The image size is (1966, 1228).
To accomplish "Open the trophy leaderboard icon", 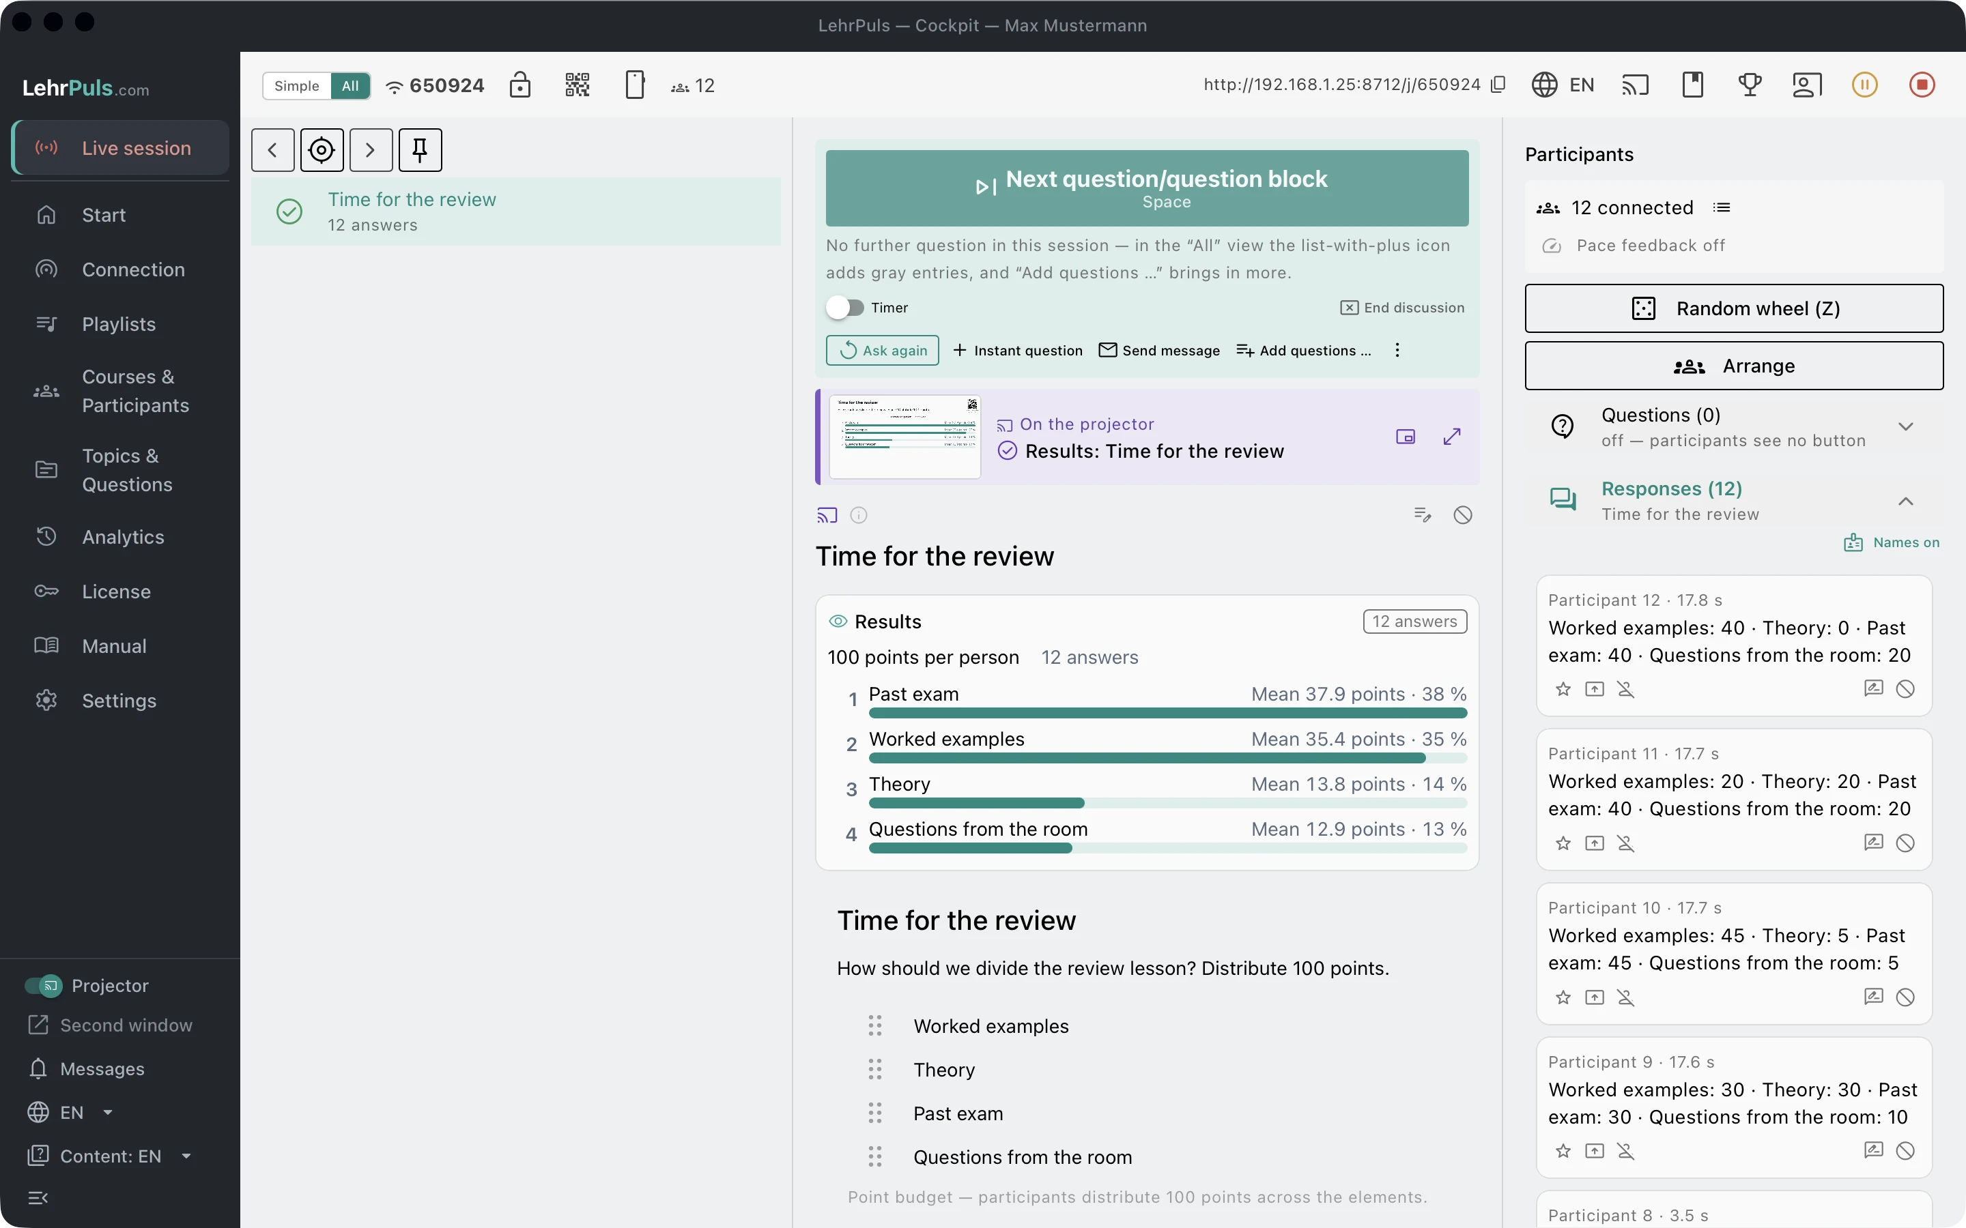I will [1749, 85].
